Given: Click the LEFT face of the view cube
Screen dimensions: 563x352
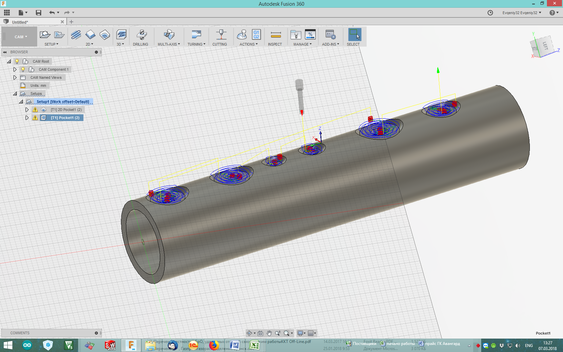Looking at the screenshot, I should point(545,46).
